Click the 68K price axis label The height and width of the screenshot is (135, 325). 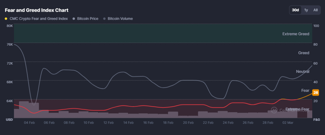pos(10,82)
